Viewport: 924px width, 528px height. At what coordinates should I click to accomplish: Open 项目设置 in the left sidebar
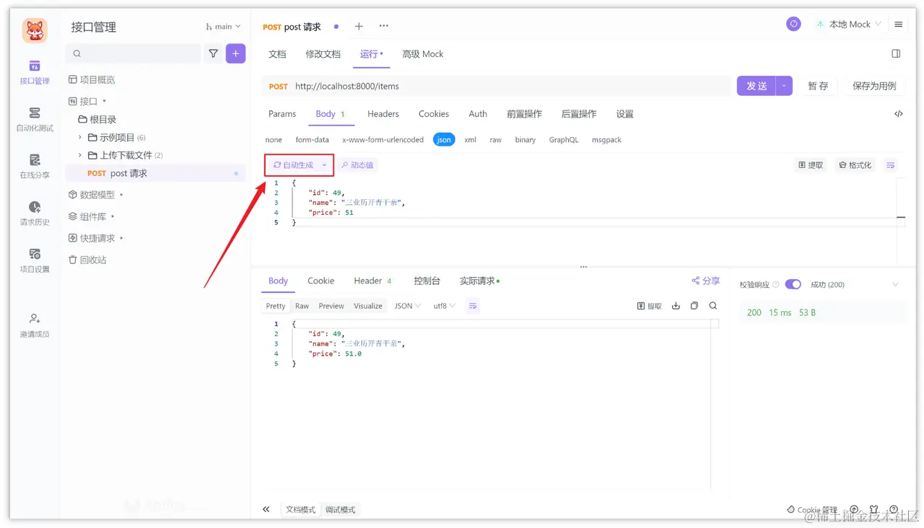click(35, 260)
